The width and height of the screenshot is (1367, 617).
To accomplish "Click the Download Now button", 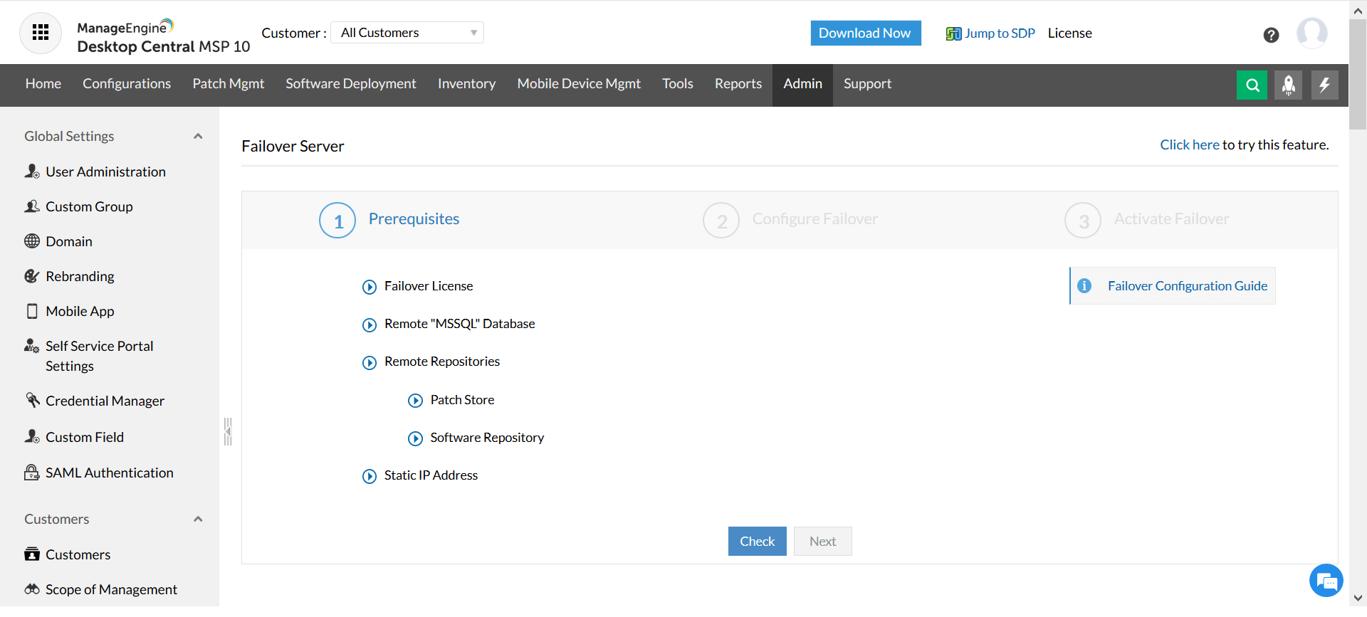I will click(866, 33).
